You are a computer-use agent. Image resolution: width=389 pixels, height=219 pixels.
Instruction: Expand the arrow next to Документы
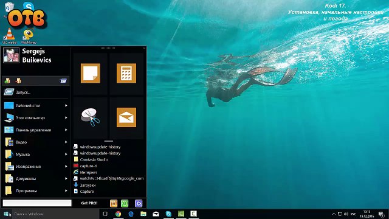click(x=66, y=178)
